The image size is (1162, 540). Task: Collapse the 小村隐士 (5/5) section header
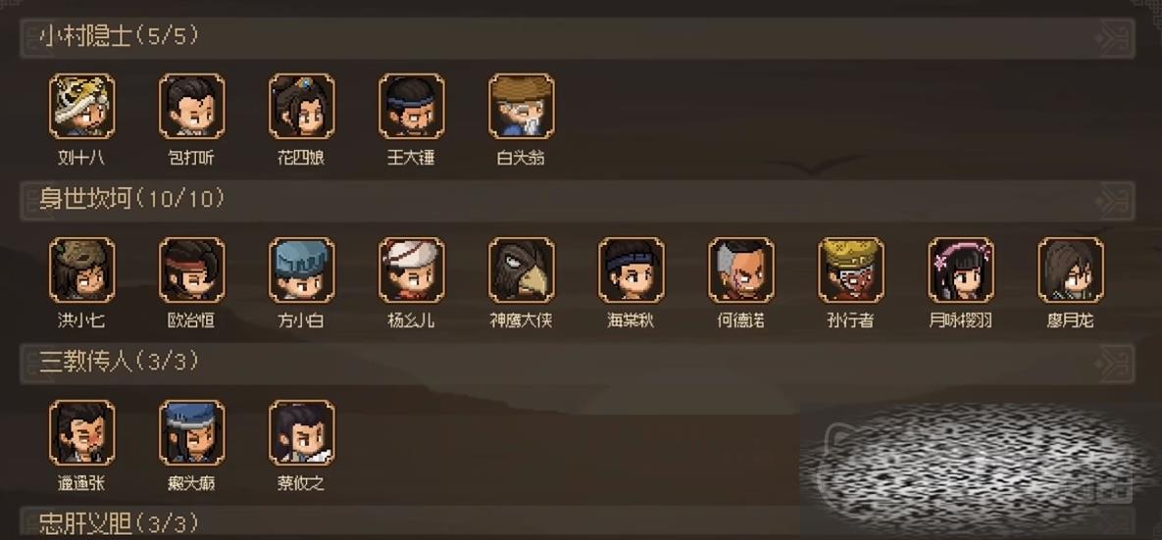[x=578, y=38]
